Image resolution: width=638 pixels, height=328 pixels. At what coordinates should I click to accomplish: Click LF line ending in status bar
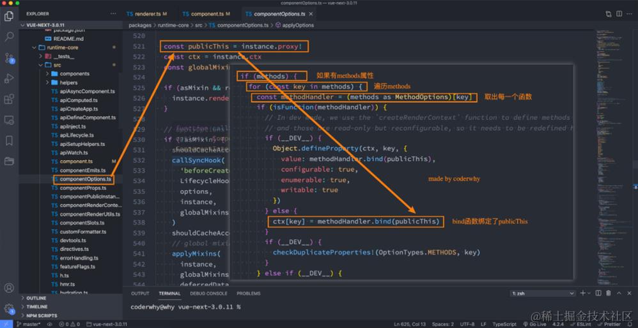coord(483,324)
